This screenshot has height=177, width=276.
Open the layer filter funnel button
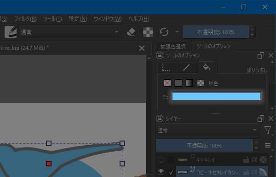coord(268,130)
